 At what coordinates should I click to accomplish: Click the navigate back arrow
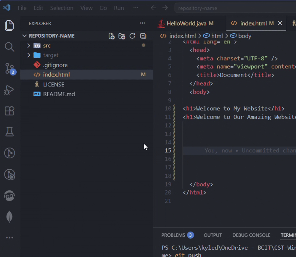pos(153,8)
